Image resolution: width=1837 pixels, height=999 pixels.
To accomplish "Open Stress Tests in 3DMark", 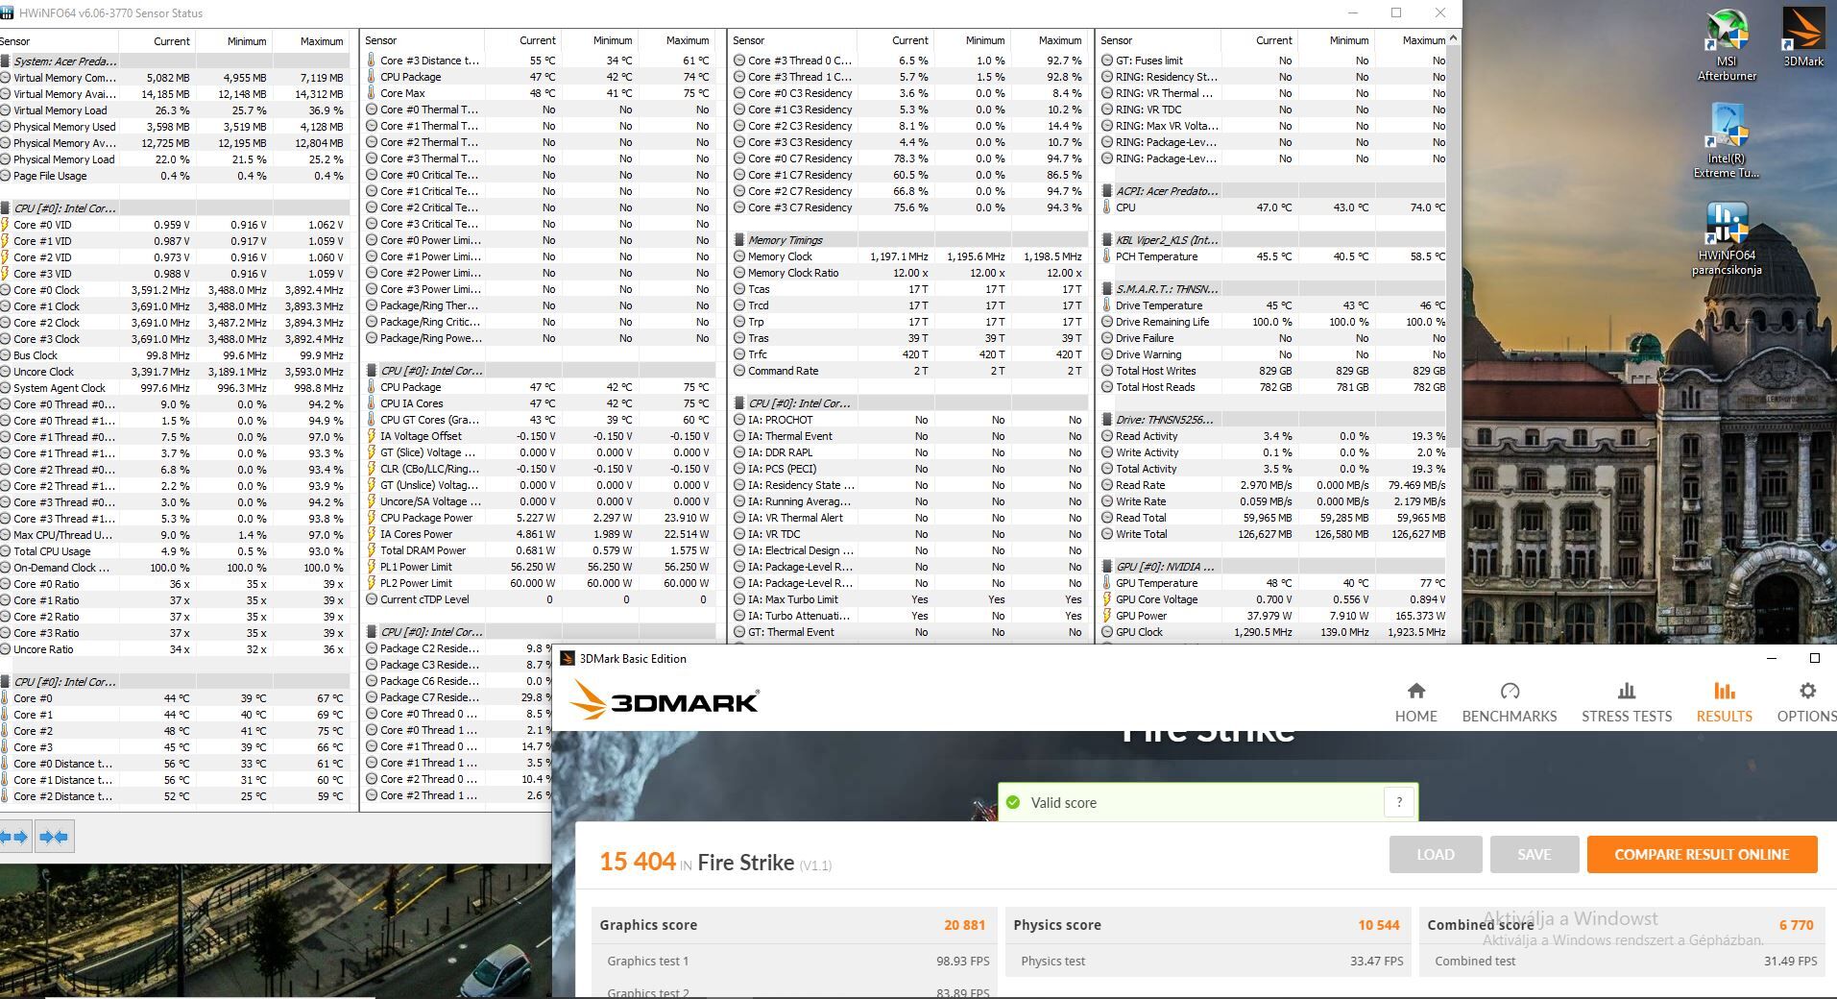I will [x=1626, y=703].
